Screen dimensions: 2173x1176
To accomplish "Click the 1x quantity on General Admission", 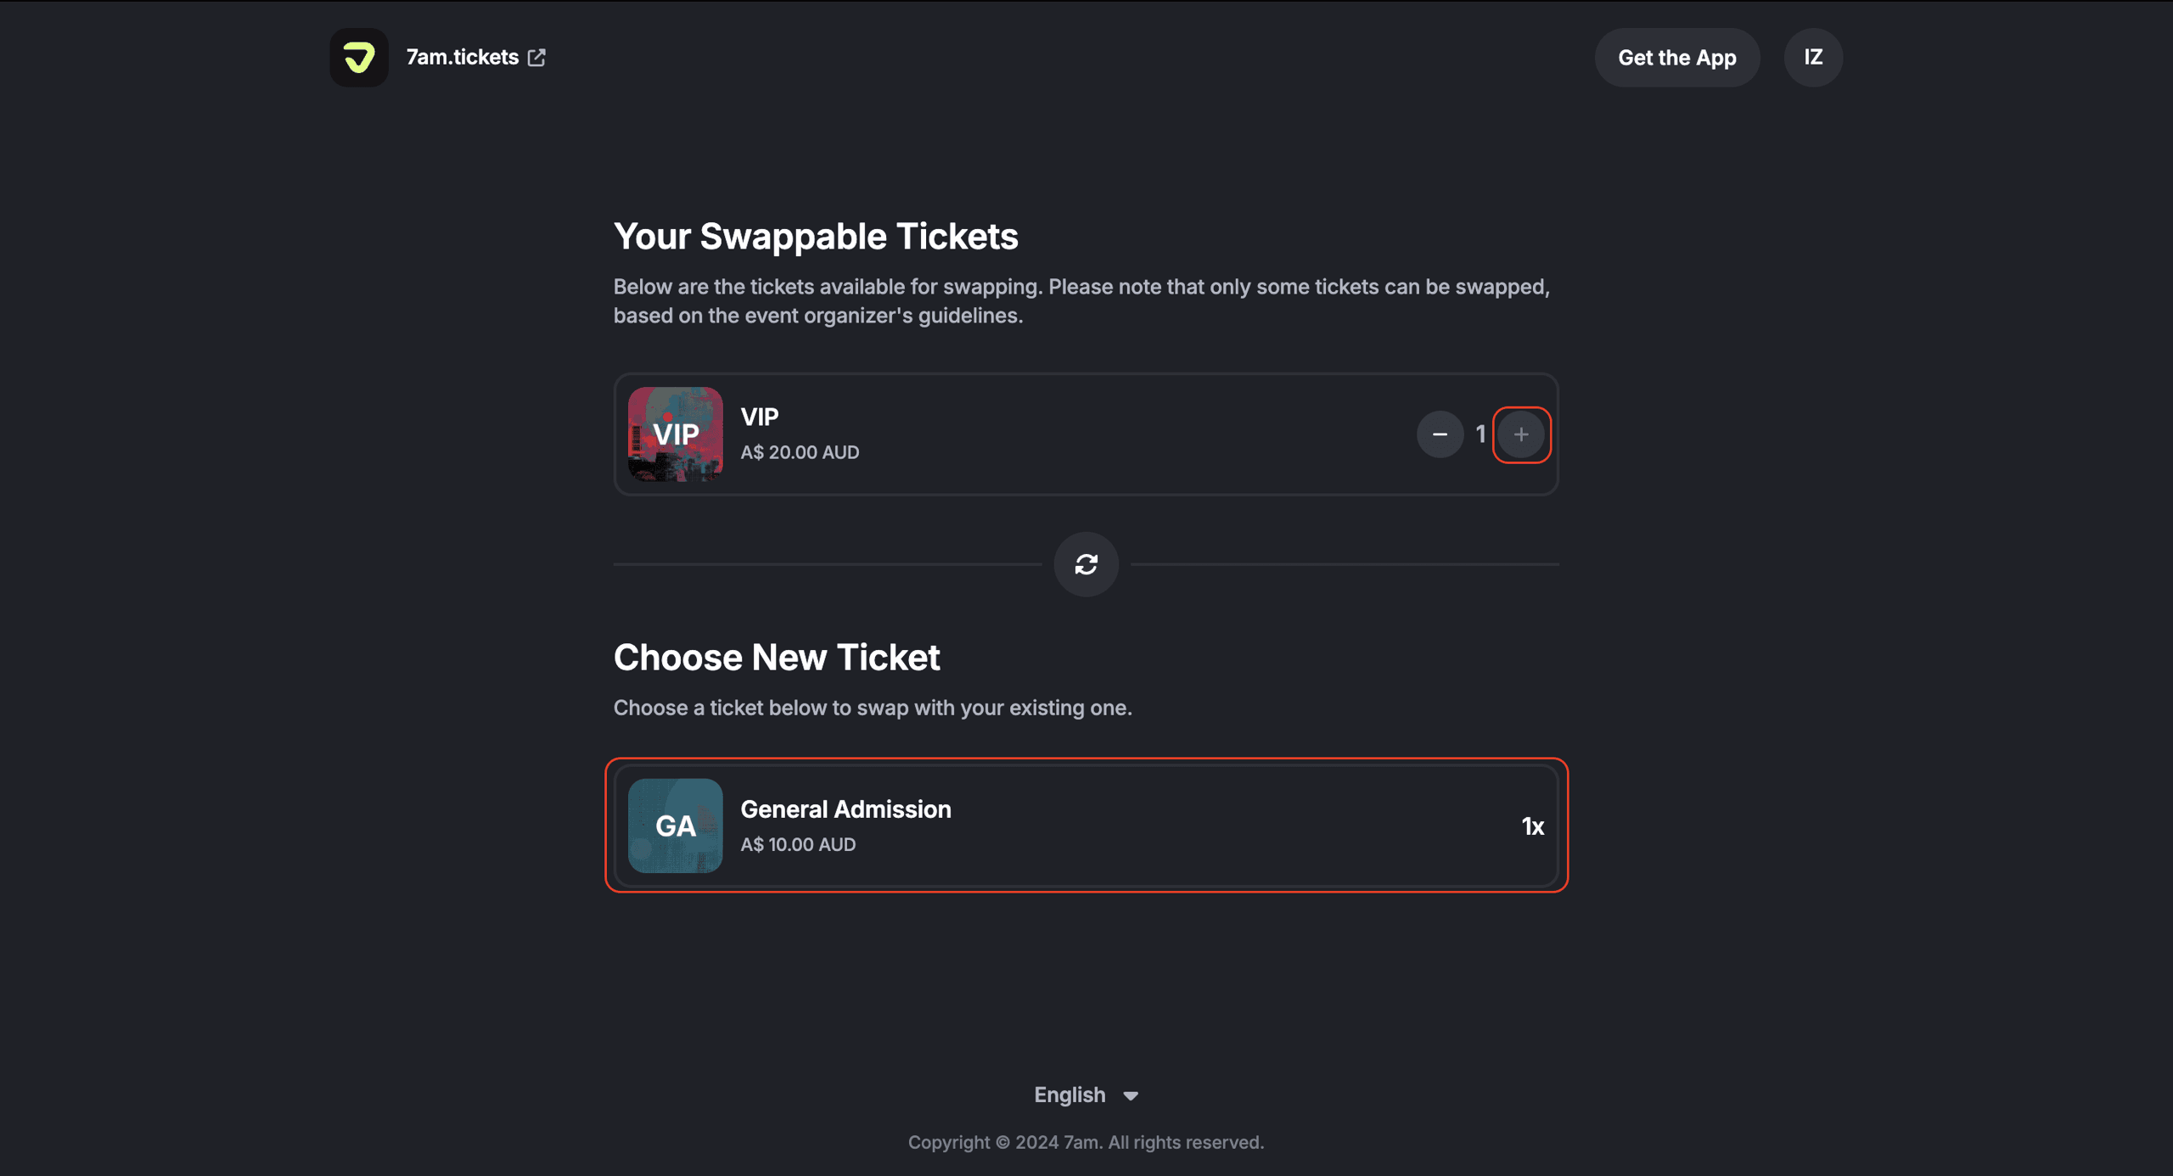I will pos(1532,826).
